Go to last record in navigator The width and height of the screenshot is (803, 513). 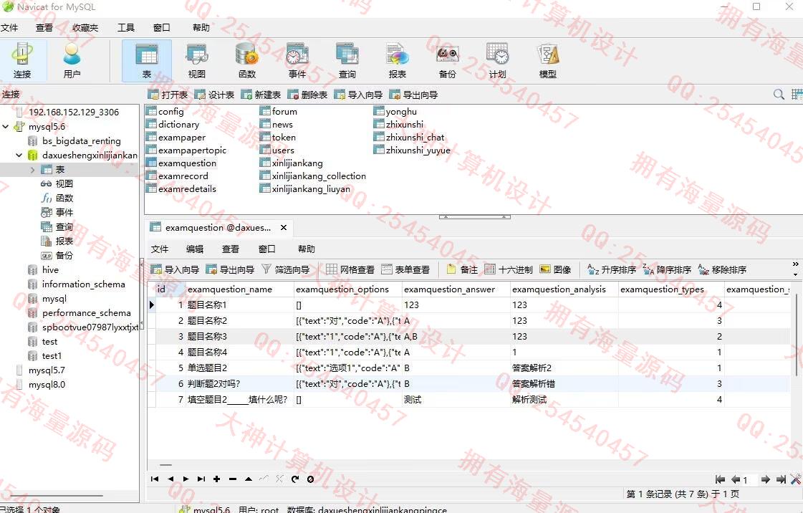tap(201, 479)
